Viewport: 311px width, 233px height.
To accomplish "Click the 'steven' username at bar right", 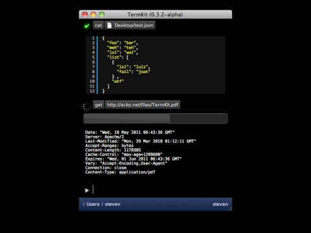I will [x=220, y=204].
